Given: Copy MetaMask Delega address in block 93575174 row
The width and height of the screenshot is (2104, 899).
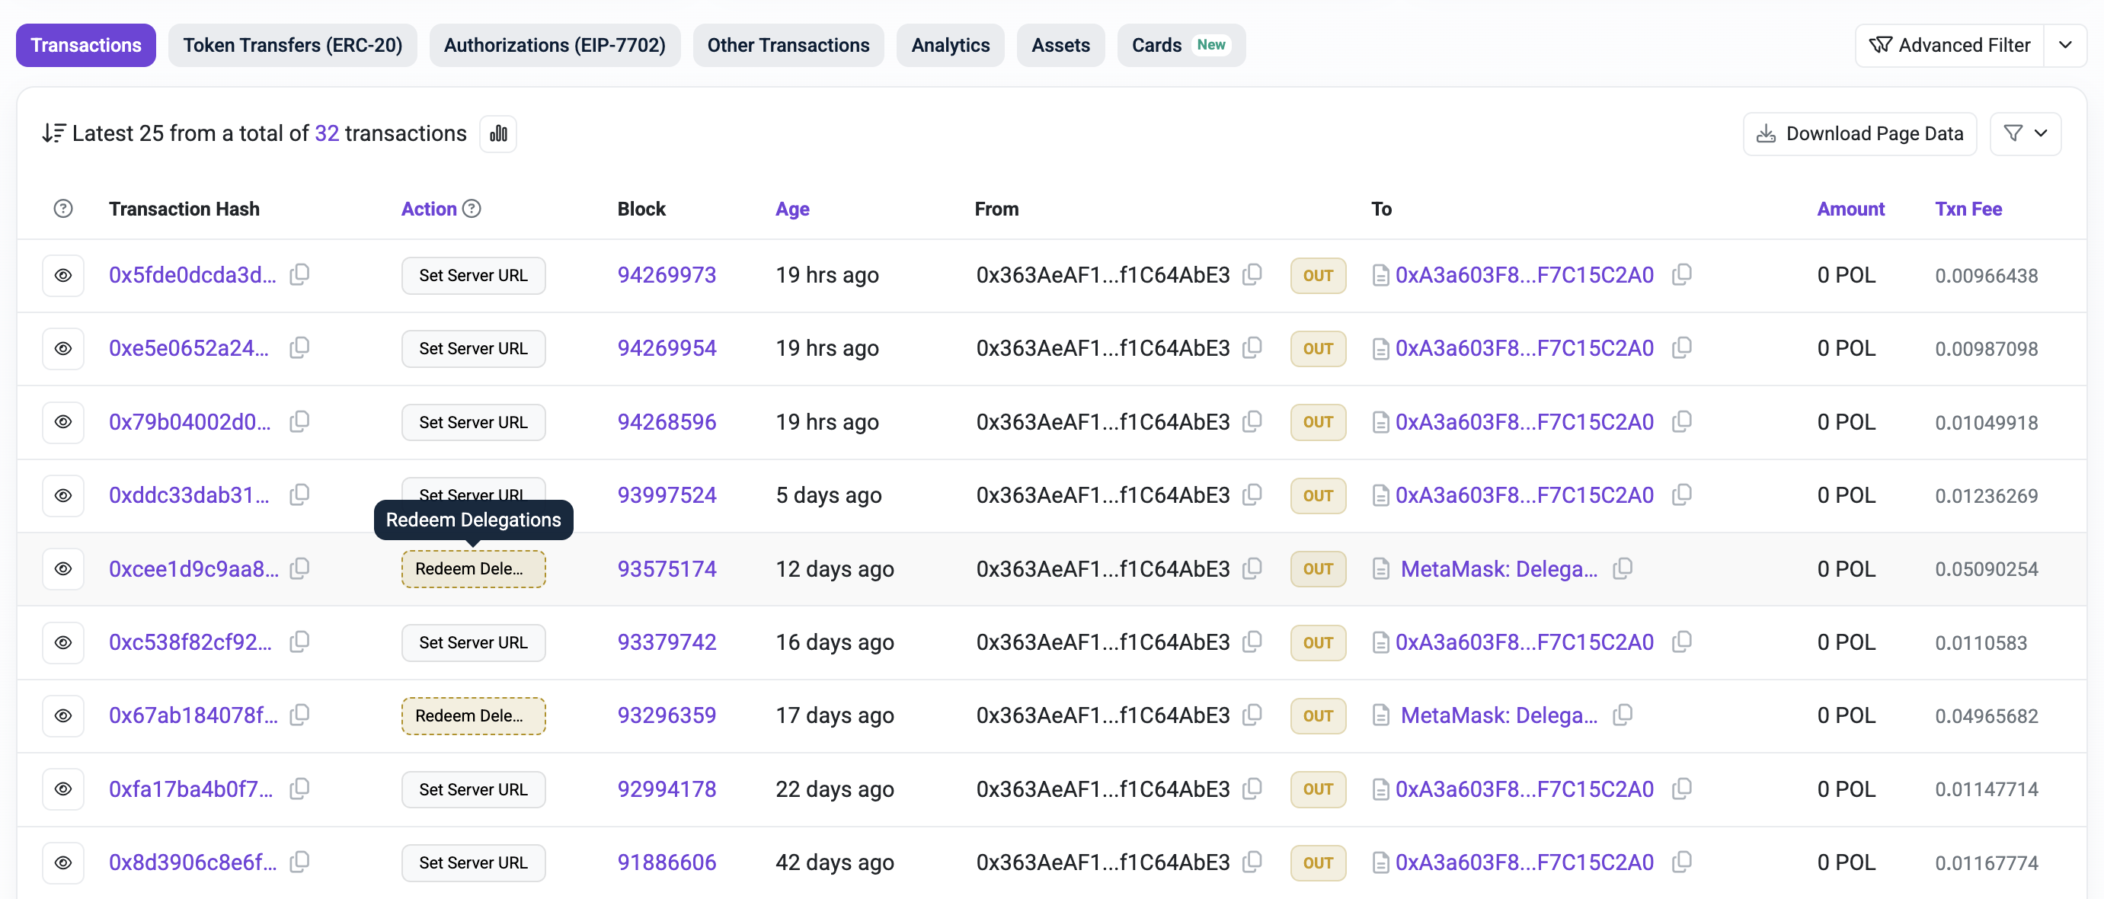Looking at the screenshot, I should (x=1623, y=568).
